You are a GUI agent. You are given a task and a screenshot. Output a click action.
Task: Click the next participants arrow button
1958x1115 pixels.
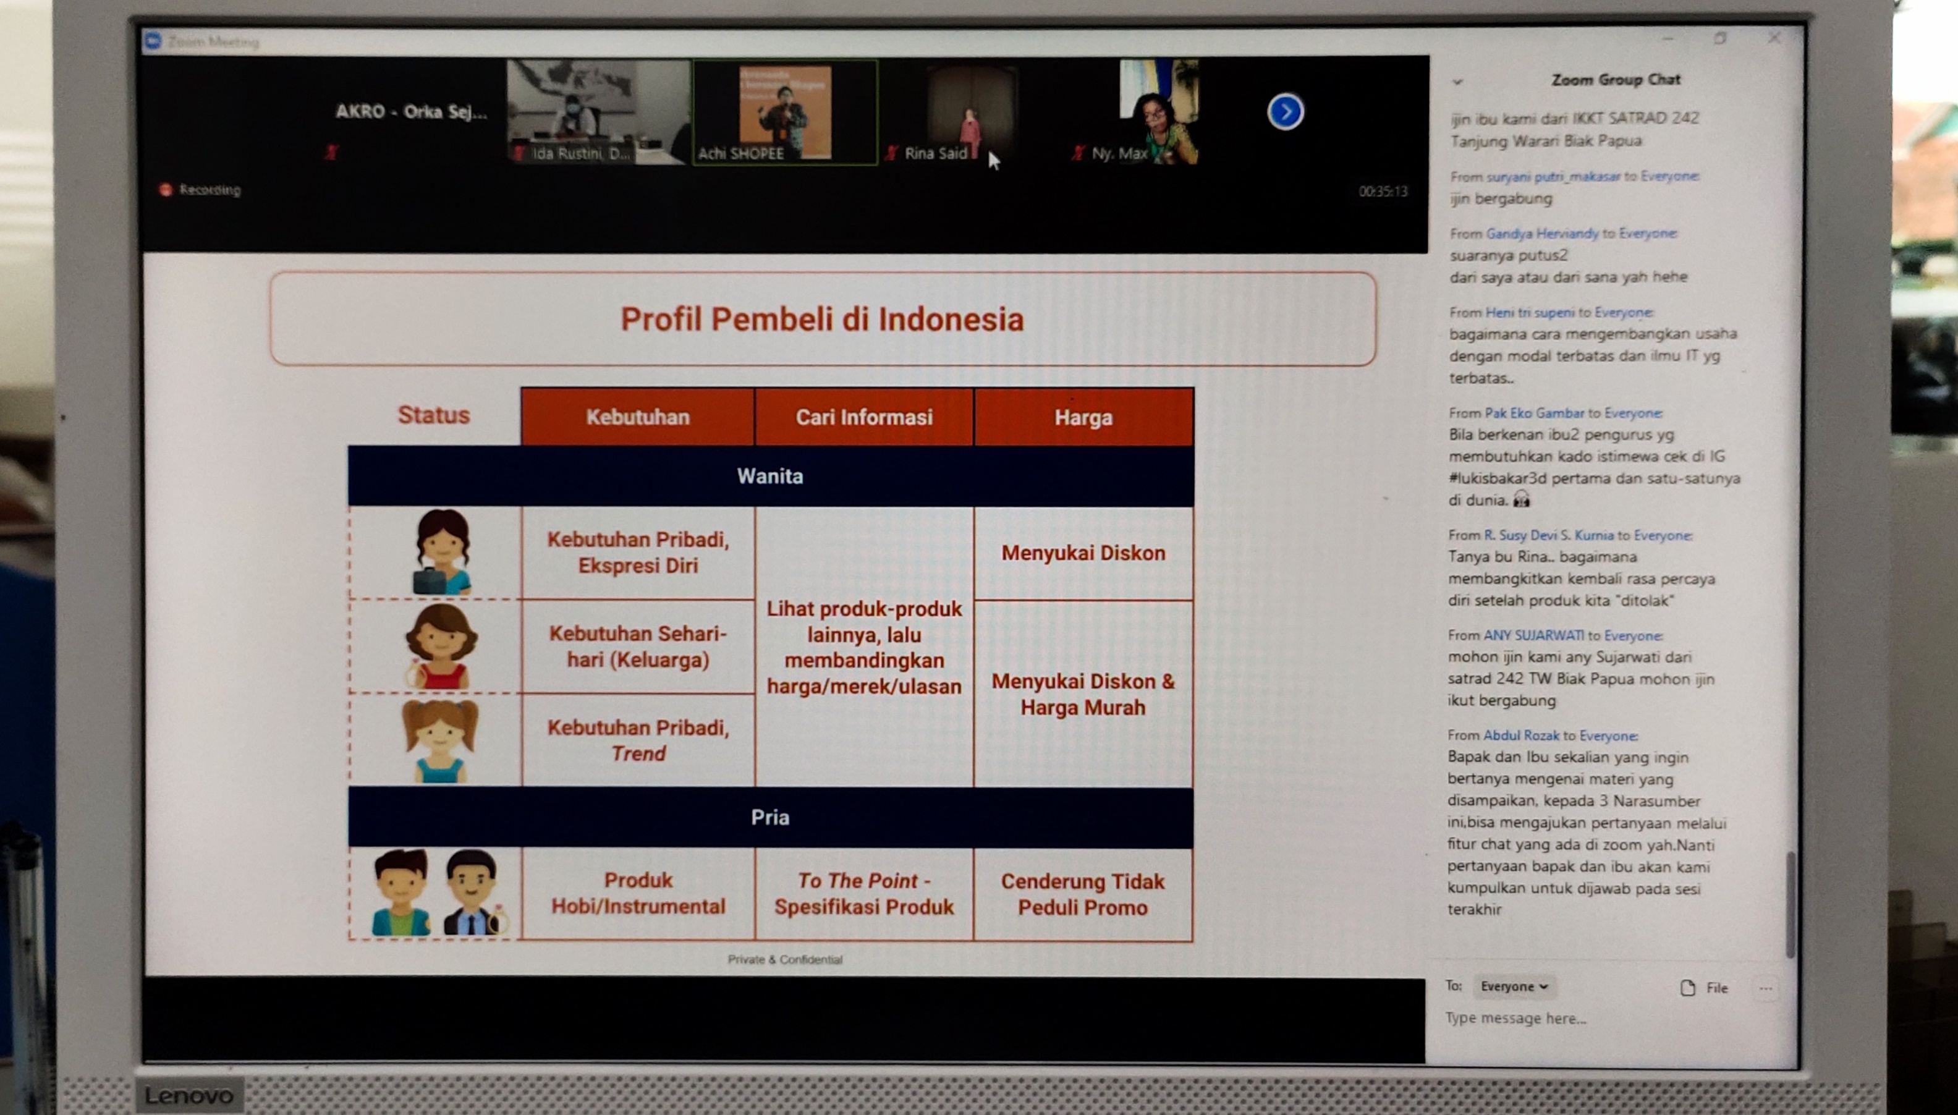click(x=1285, y=112)
